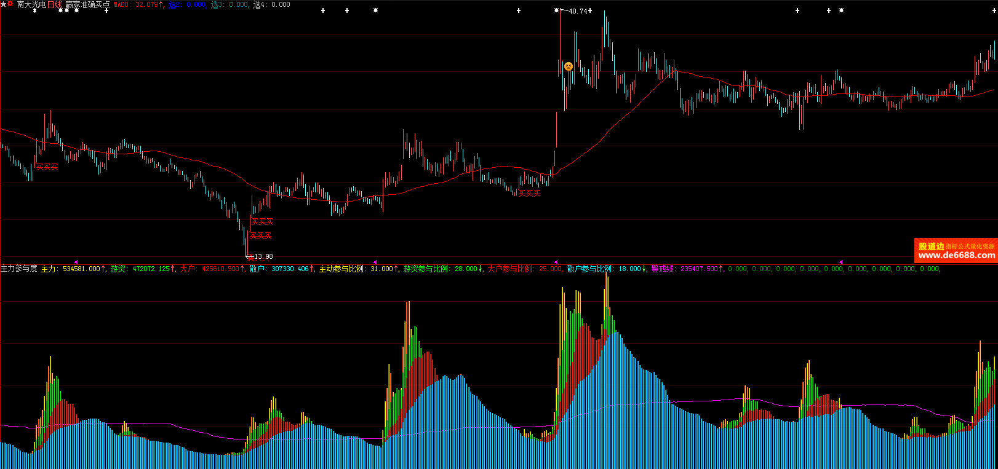This screenshot has height=469, width=998.
Task: Click the white star icon before the stock name
Action: (4, 4)
